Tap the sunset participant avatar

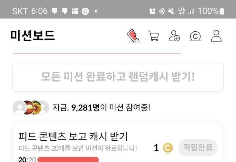(28, 108)
